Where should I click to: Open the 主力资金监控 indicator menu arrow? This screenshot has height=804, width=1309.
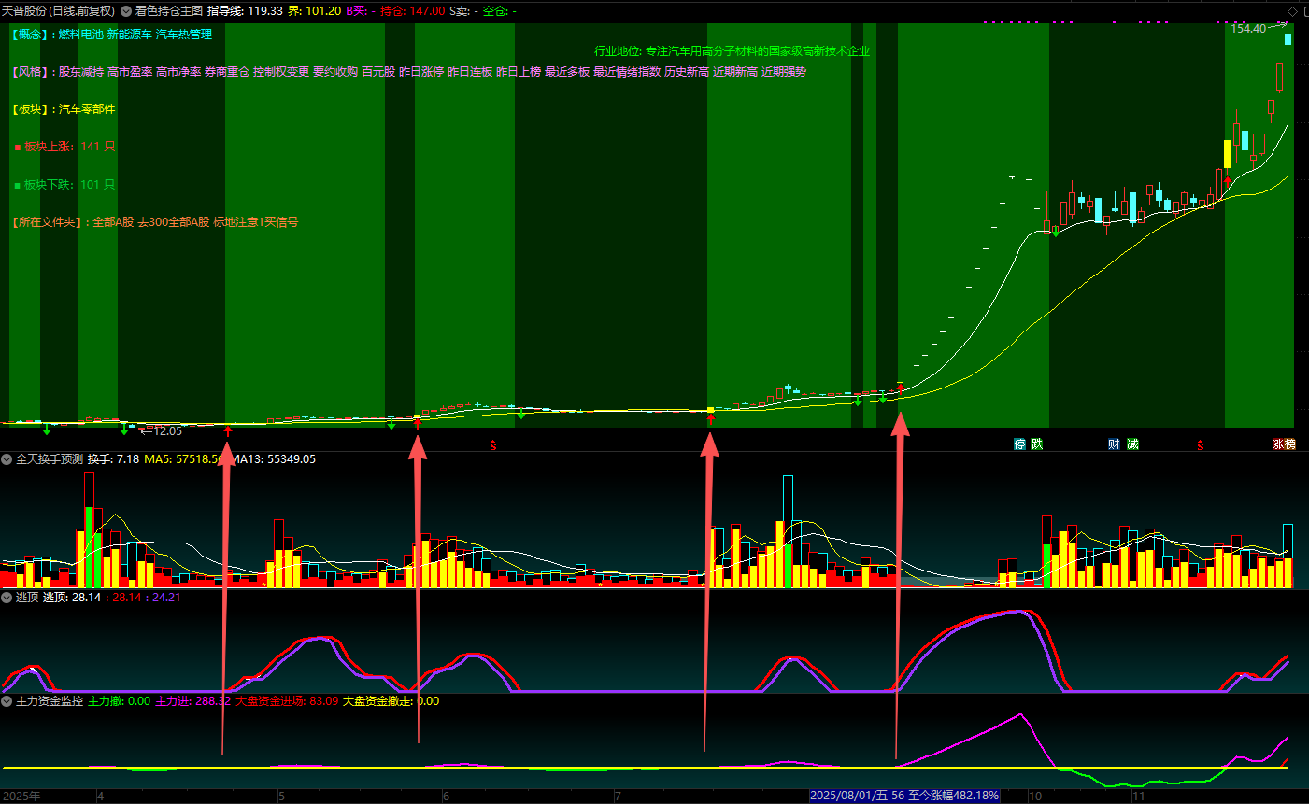pyautogui.click(x=7, y=700)
